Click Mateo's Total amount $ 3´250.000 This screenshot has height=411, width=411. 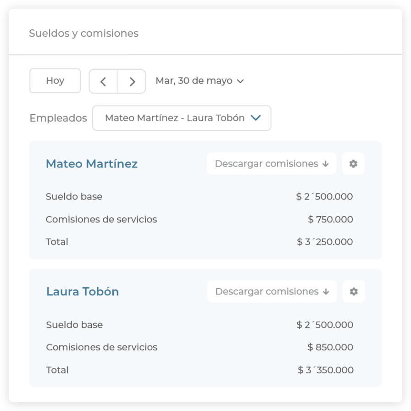point(325,242)
